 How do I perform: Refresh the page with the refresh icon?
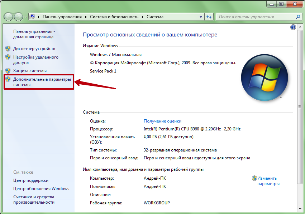(x=209, y=17)
